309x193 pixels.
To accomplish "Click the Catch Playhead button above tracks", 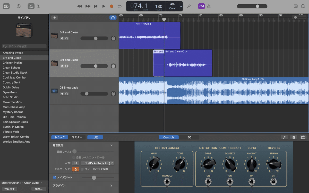I will [113, 17].
